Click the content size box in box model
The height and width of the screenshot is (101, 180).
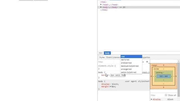point(164,76)
